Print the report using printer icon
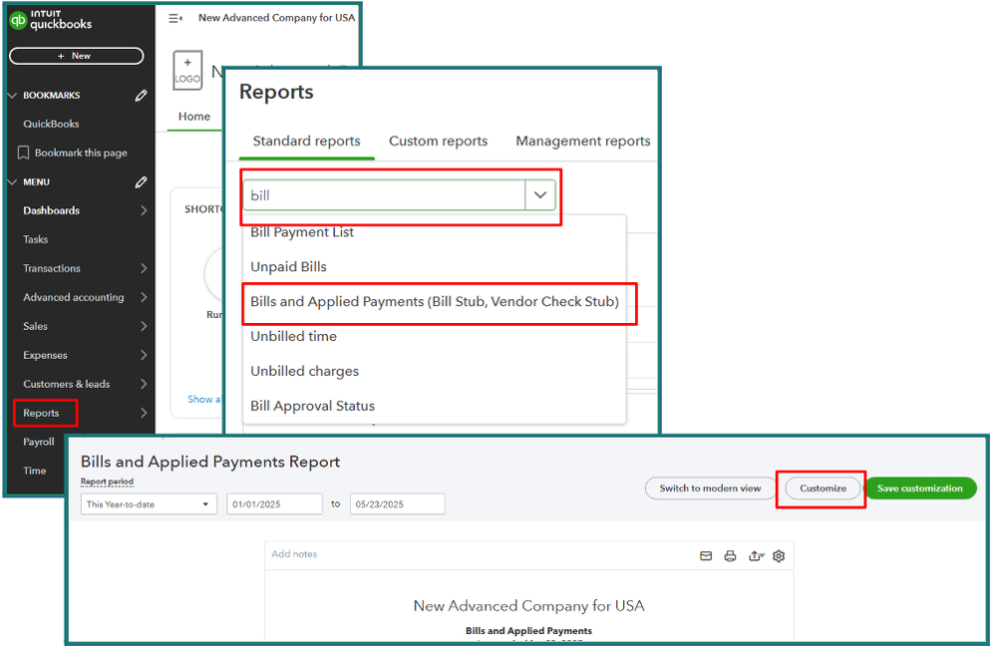996x651 pixels. [x=731, y=556]
